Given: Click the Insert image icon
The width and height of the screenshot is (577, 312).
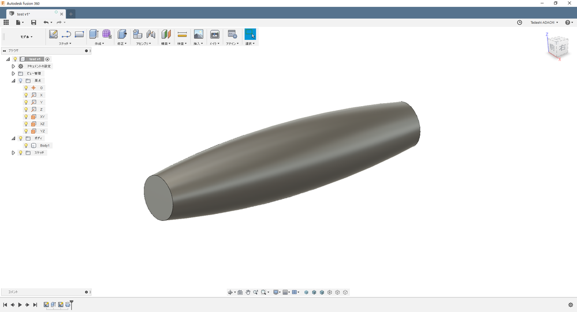Looking at the screenshot, I should 198,34.
